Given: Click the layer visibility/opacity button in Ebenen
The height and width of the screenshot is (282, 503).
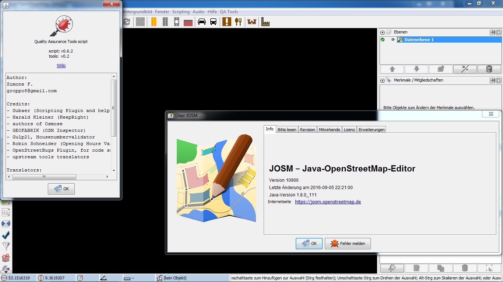Looking at the screenshot, I should click(465, 69).
